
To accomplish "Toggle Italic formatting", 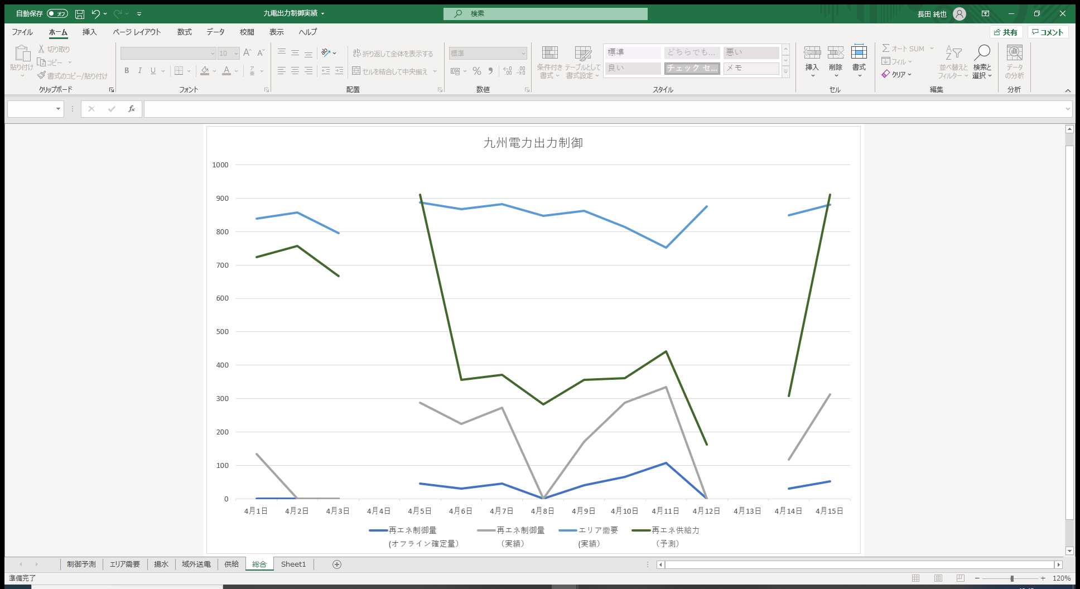I will [139, 70].
